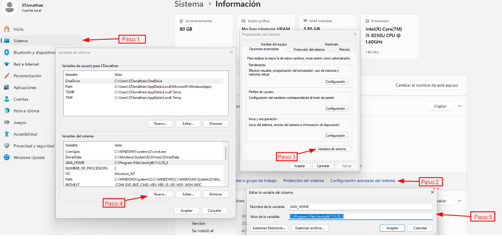
Task: Click the STJonathan user avatar
Action: [10, 7]
